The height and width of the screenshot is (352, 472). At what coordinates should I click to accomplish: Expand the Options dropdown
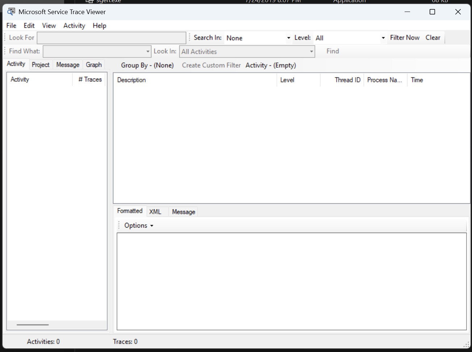[x=139, y=225]
